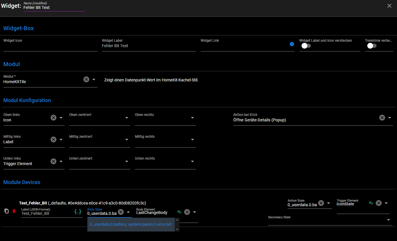Open the Mittig rechts dropdown

click(193, 139)
